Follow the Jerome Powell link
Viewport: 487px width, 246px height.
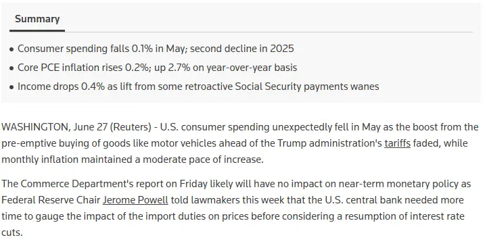pos(135,200)
